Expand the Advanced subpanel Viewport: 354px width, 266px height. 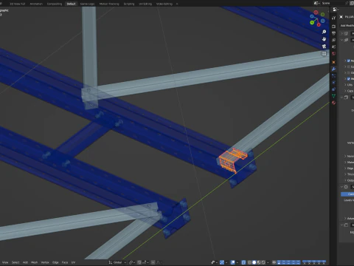[x=345, y=219]
